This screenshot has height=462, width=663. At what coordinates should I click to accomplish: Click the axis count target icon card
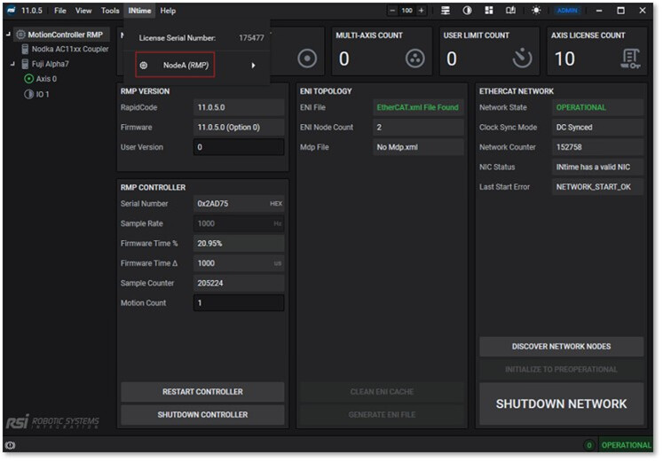[307, 59]
